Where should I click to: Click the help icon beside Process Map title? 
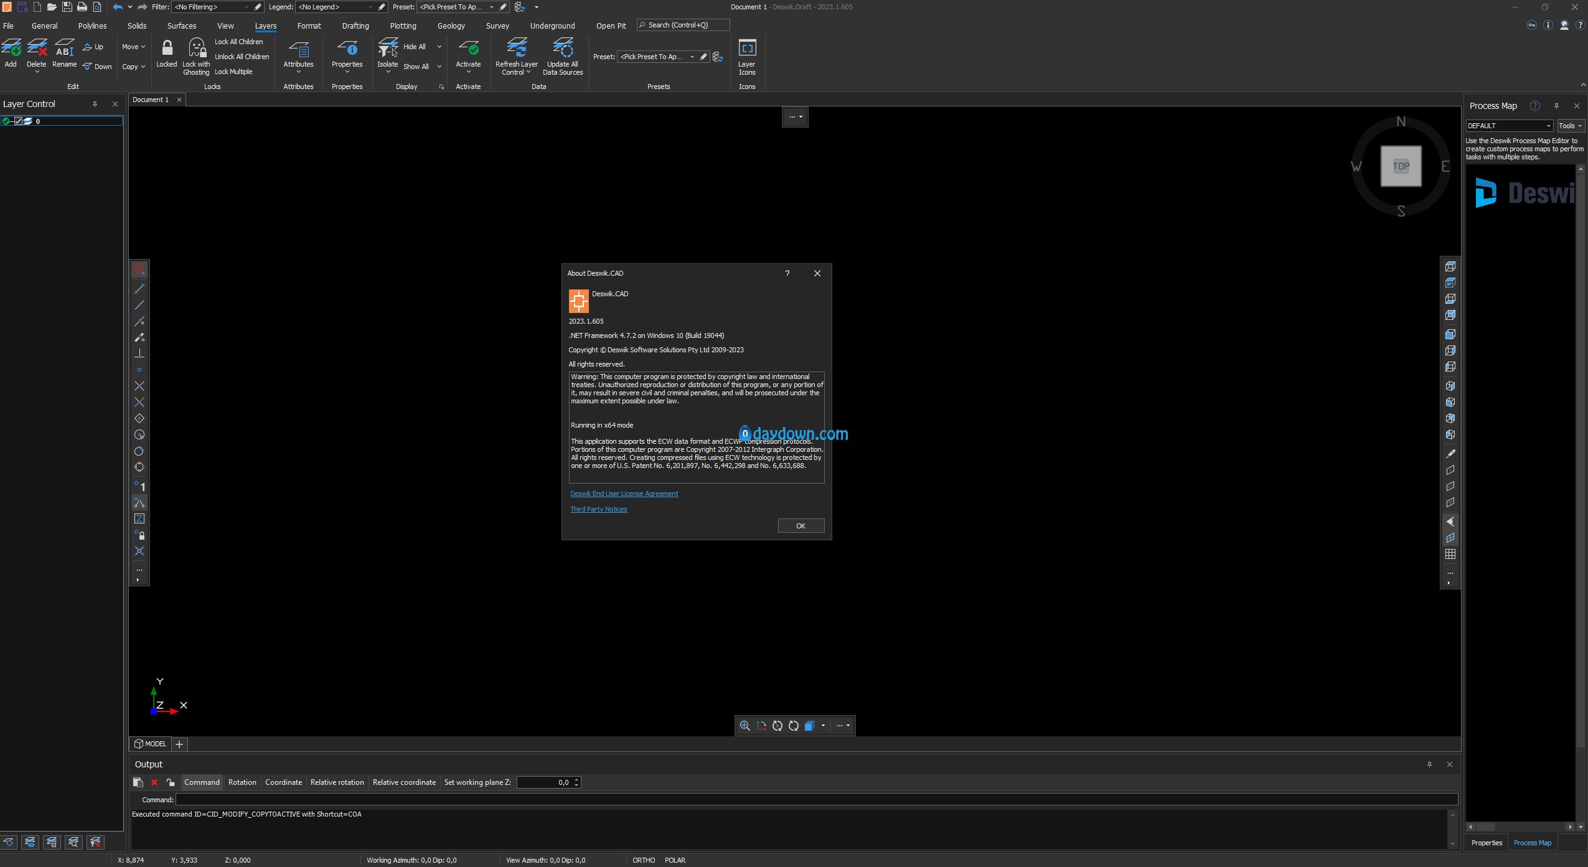click(1535, 106)
